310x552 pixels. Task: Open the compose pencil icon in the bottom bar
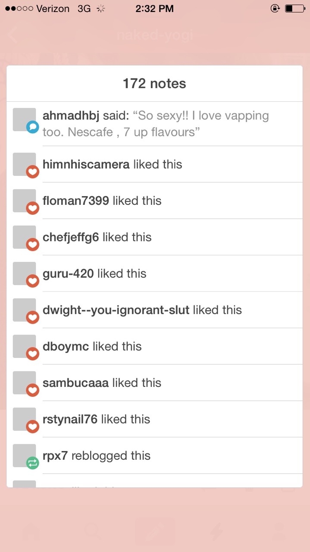[155, 531]
